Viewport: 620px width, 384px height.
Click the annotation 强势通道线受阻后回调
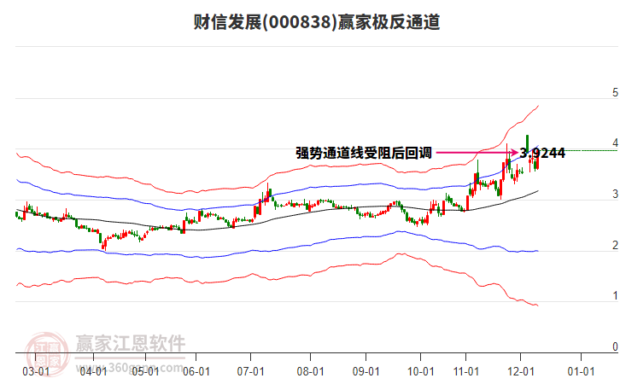point(364,153)
